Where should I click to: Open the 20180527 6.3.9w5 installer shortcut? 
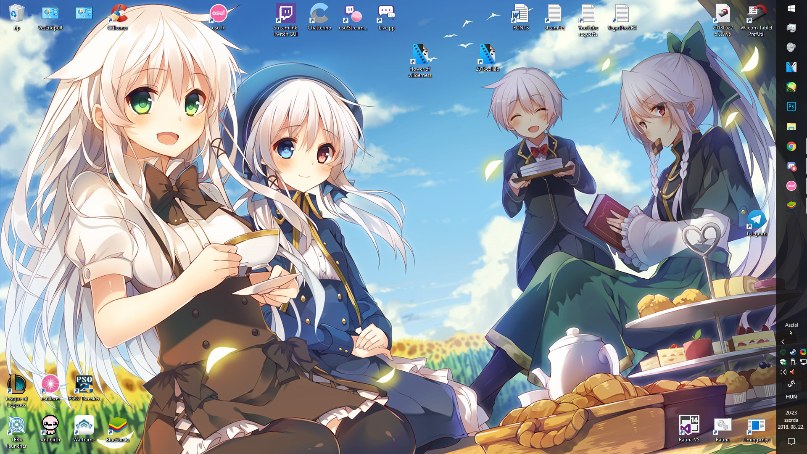point(723,20)
